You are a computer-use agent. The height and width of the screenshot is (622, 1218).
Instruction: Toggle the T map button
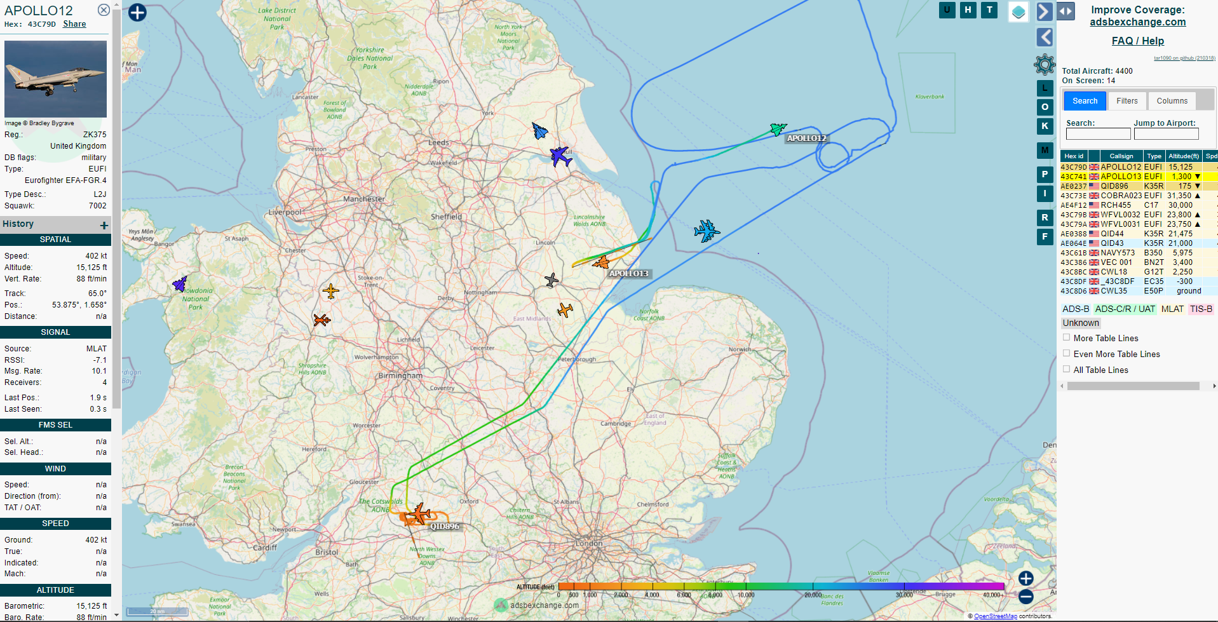989,10
